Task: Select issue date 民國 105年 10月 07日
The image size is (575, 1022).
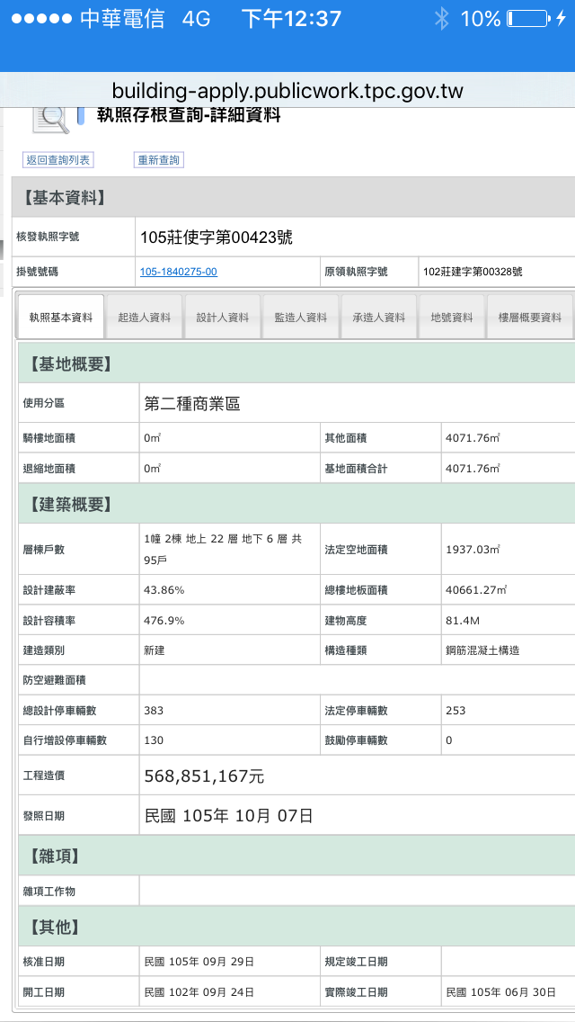Action: tap(228, 815)
